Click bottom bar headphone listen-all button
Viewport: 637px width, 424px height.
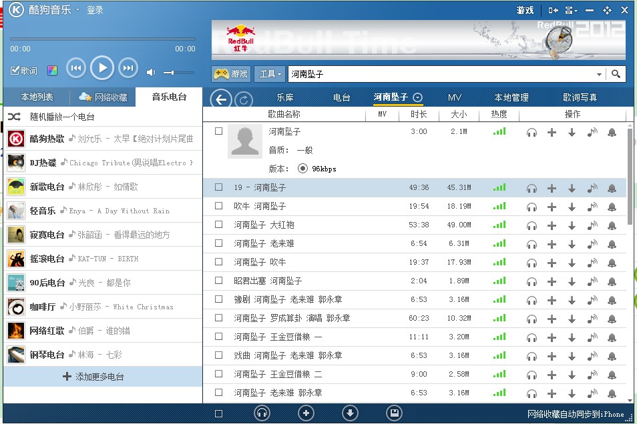pyautogui.click(x=262, y=413)
